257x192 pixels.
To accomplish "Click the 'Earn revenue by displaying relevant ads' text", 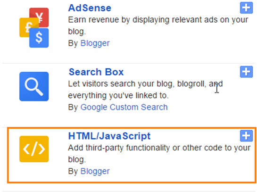I will pos(158,20).
